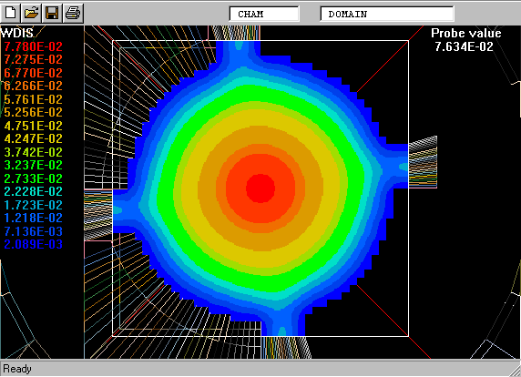The width and height of the screenshot is (521, 377).
Task: Select the 2.089E-03 dark blue legend entry
Action: coord(33,244)
